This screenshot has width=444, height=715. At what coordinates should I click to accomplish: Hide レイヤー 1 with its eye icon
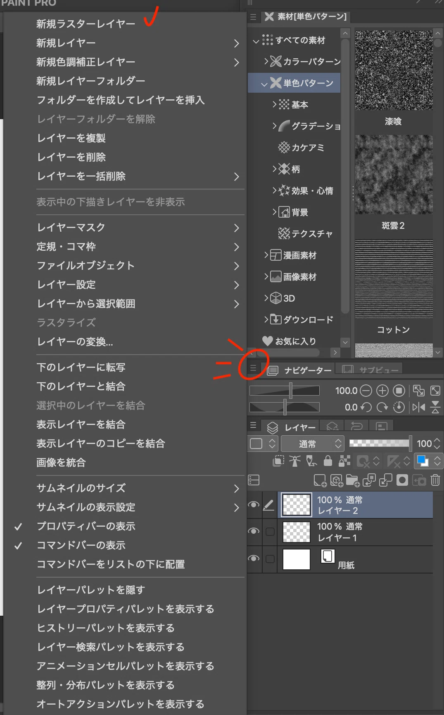tap(254, 531)
